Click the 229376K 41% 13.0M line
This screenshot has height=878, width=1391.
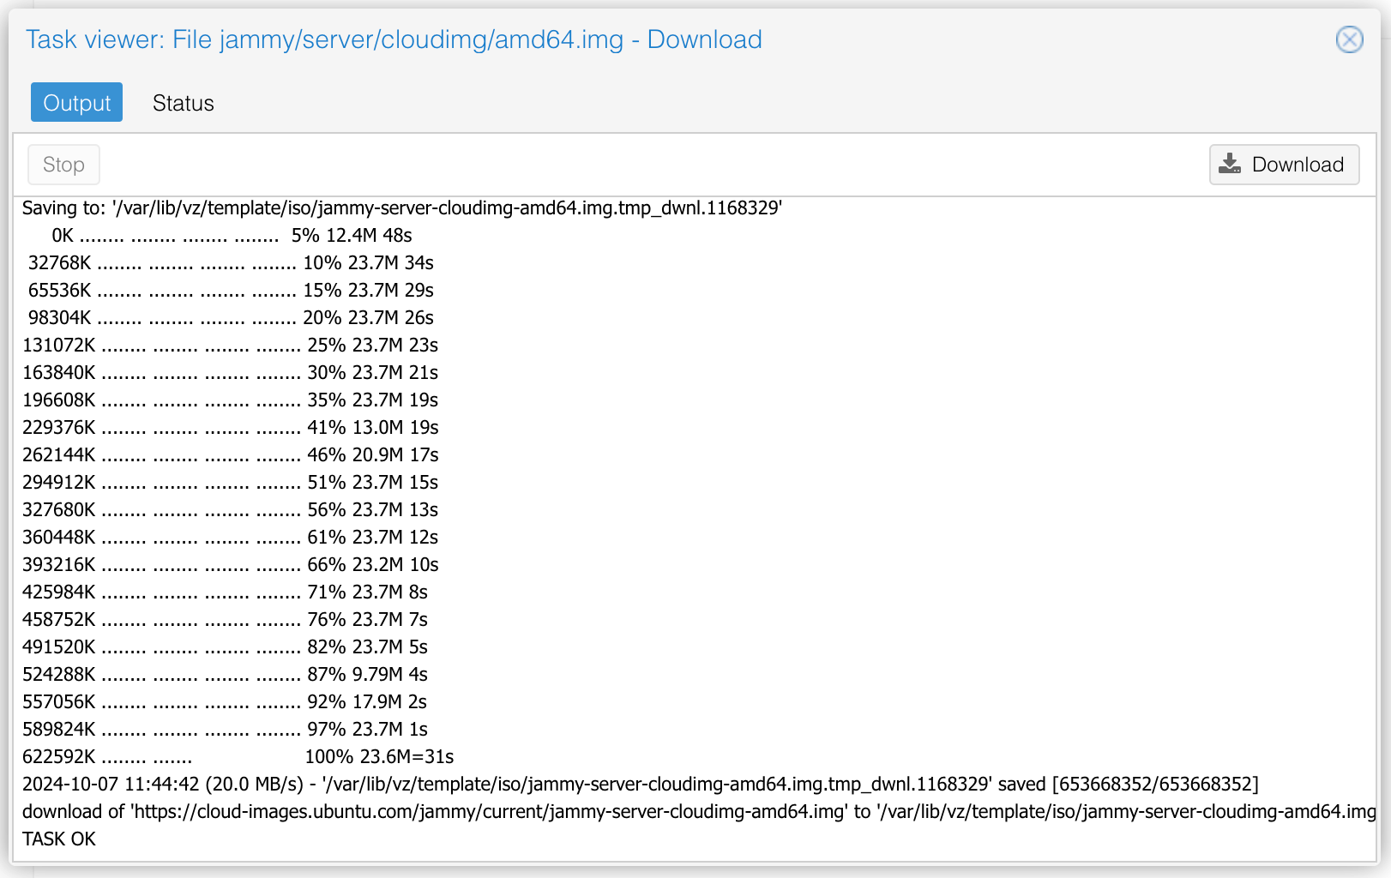point(230,428)
